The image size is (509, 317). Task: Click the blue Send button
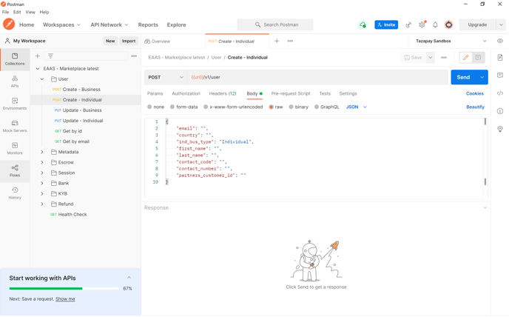(464, 77)
